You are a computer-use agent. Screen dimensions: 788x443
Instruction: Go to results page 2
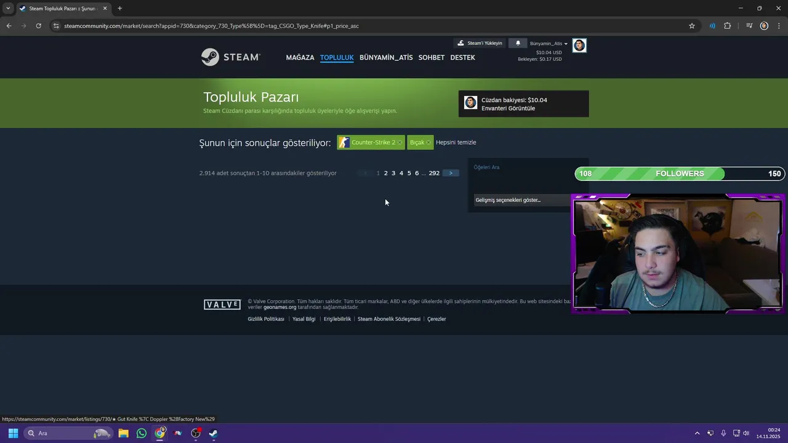tap(386, 173)
